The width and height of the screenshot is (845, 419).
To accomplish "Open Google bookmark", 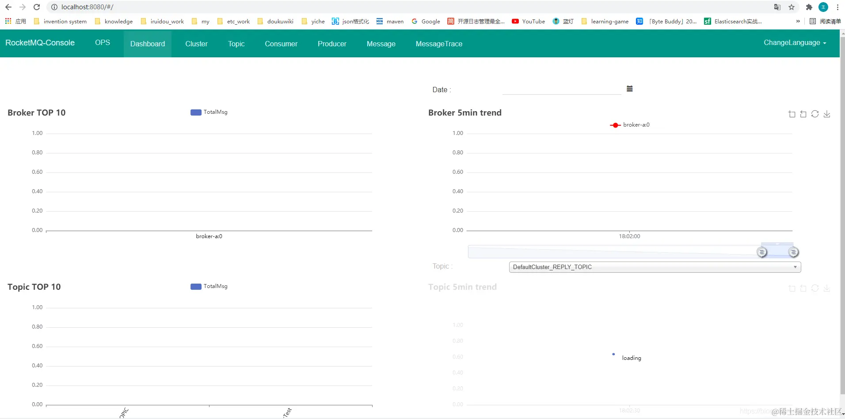I will [426, 21].
